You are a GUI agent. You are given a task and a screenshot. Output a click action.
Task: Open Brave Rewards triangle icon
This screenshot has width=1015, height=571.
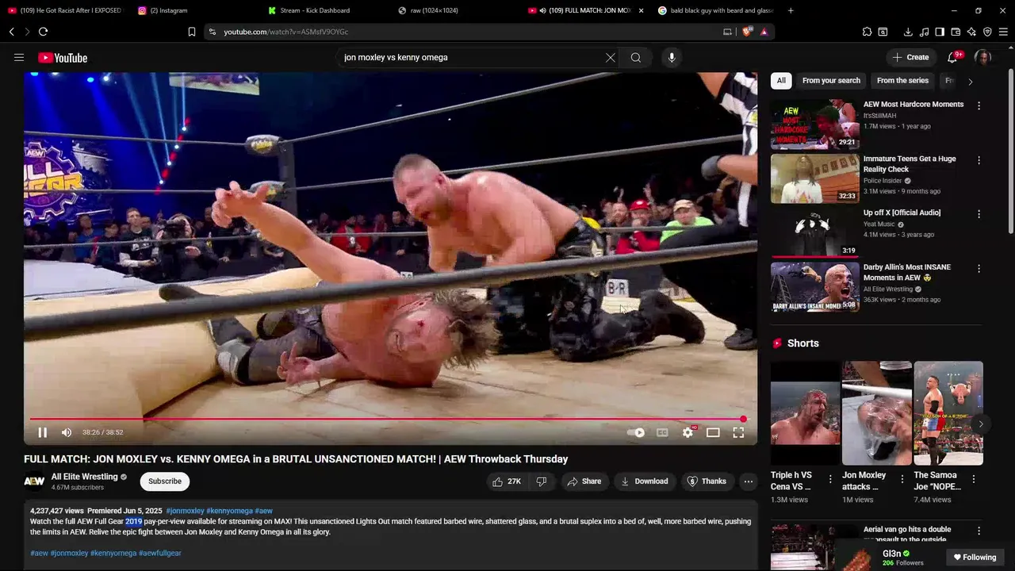point(764,32)
